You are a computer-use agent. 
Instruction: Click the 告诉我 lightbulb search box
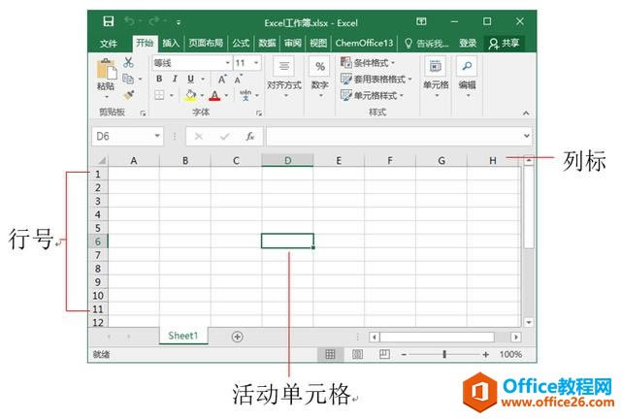427,44
